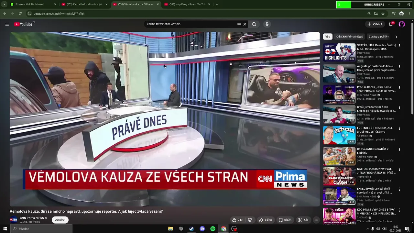Open the site information icon in the address bar
414x233 pixels.
coord(29,14)
